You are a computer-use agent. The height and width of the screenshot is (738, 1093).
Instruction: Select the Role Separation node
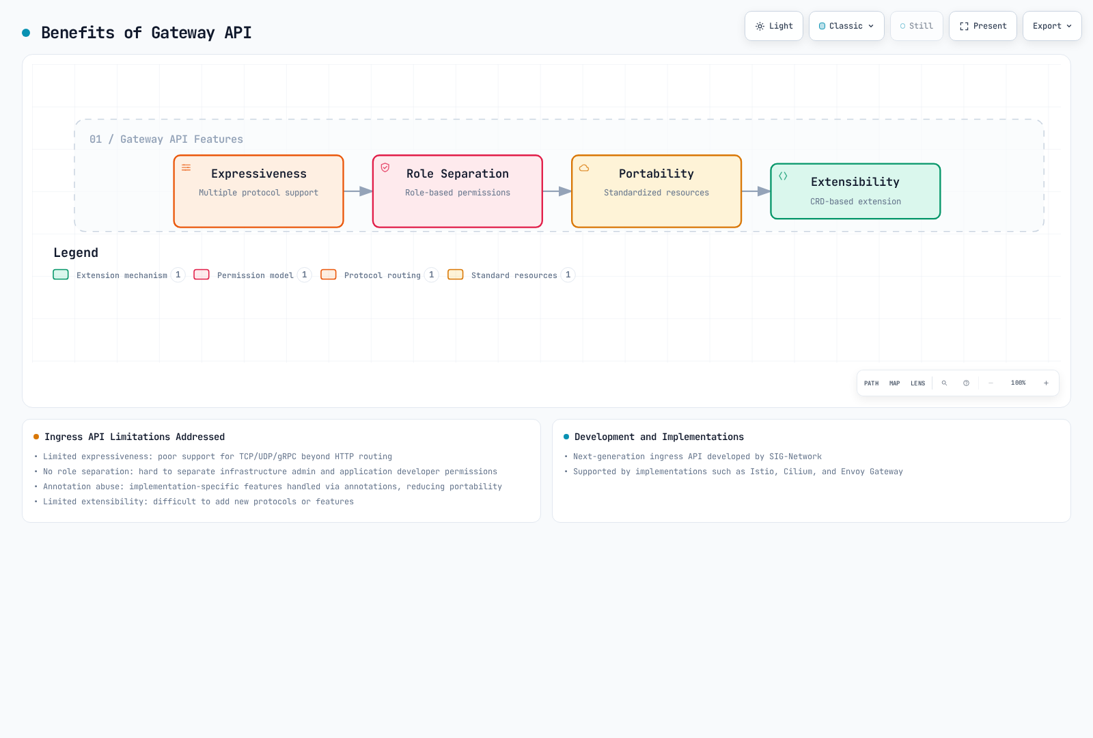point(458,191)
